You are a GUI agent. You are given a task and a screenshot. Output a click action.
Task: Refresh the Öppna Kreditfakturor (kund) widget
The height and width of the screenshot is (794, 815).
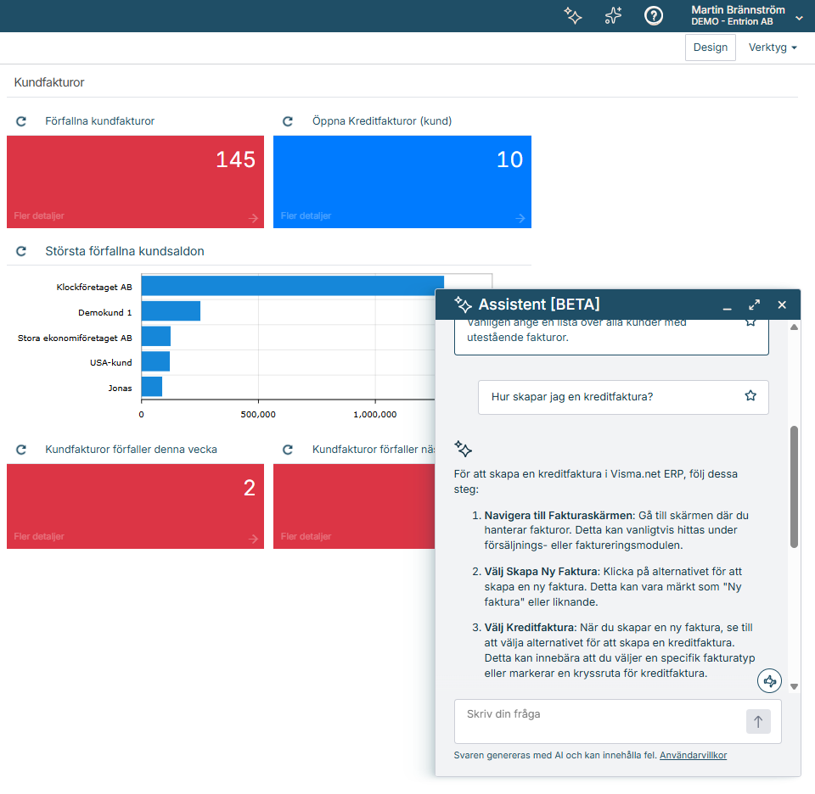pos(288,121)
